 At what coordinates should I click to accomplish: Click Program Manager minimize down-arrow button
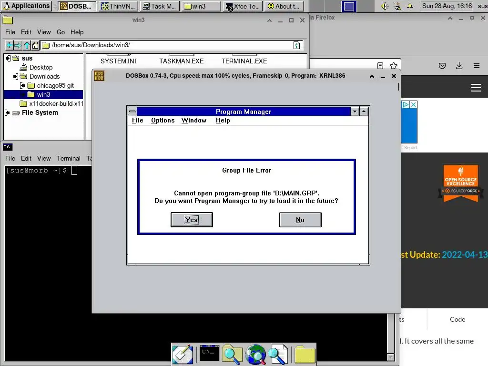click(355, 111)
